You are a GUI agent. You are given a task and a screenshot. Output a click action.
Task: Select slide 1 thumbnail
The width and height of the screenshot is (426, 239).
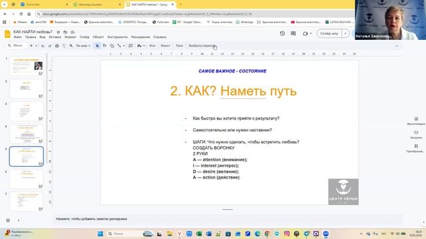click(x=27, y=66)
